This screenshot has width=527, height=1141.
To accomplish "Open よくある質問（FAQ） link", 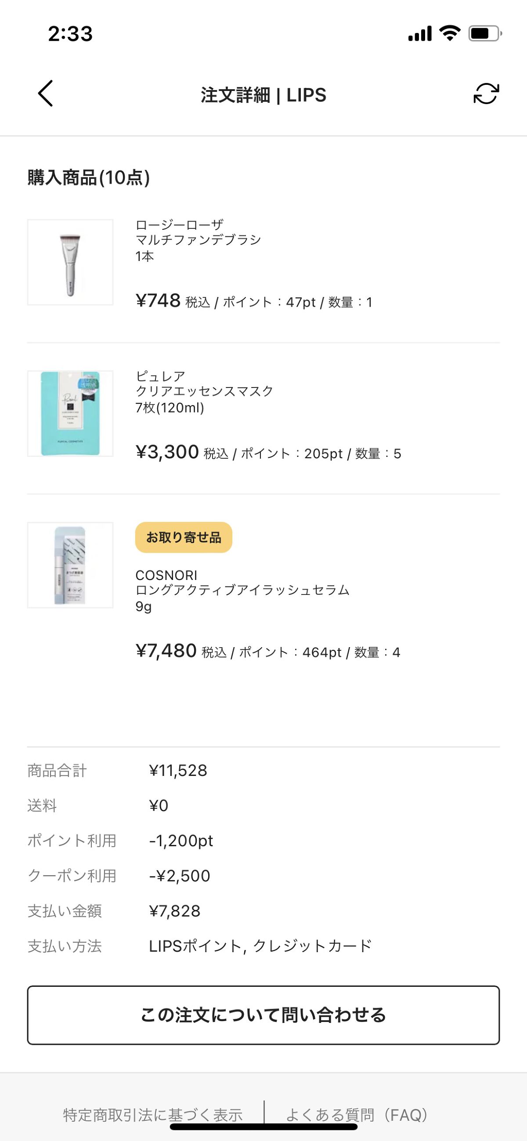I will (x=357, y=1115).
